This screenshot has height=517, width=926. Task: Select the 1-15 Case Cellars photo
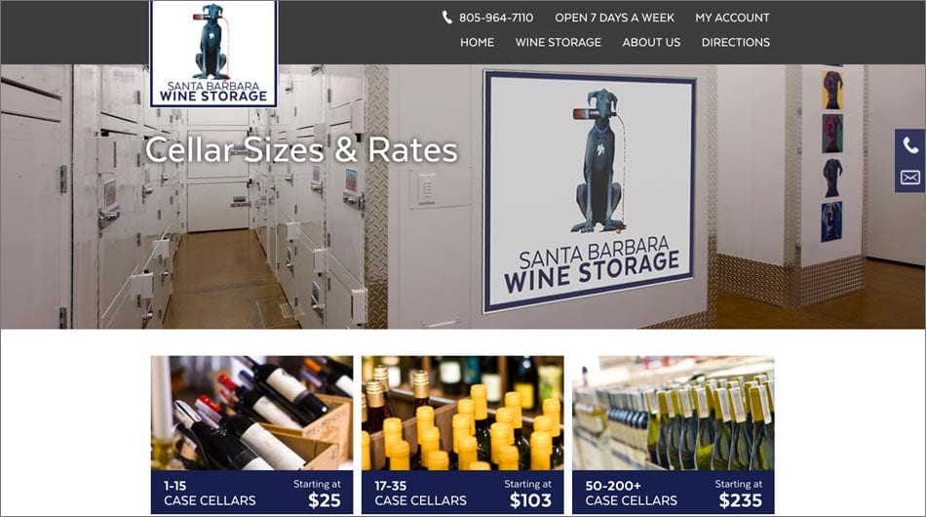[x=252, y=413]
